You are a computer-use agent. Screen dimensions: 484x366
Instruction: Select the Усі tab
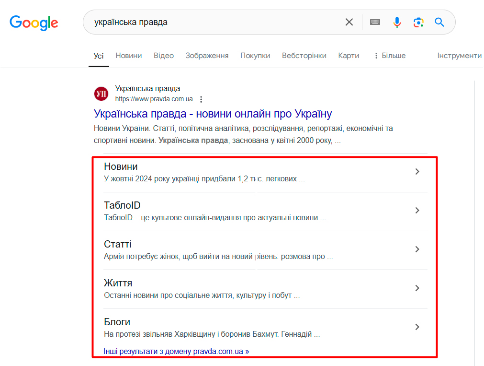(99, 56)
